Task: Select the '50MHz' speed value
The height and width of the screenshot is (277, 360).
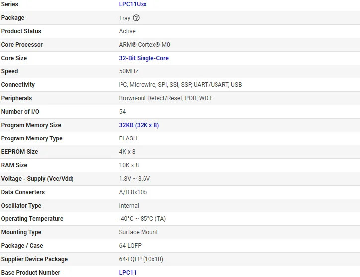Action: 128,71
